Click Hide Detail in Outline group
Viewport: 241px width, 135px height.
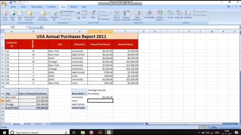(x=200, y=15)
